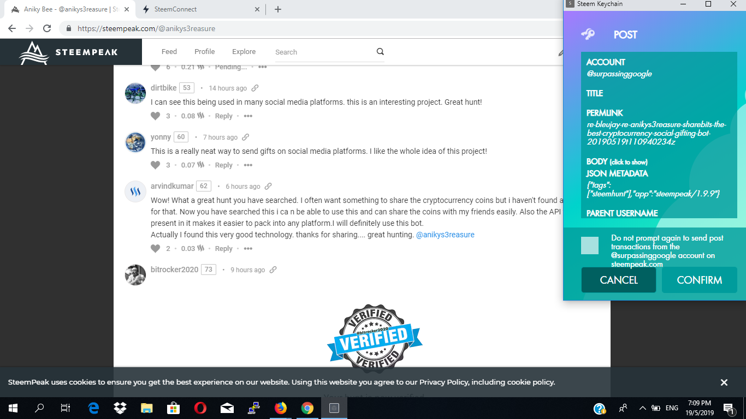The image size is (746, 419).
Task: Click the ENG language indicator
Action: point(672,408)
